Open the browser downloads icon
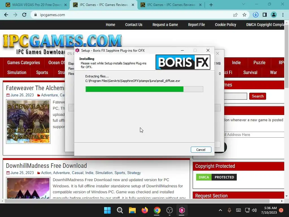 point(256,15)
